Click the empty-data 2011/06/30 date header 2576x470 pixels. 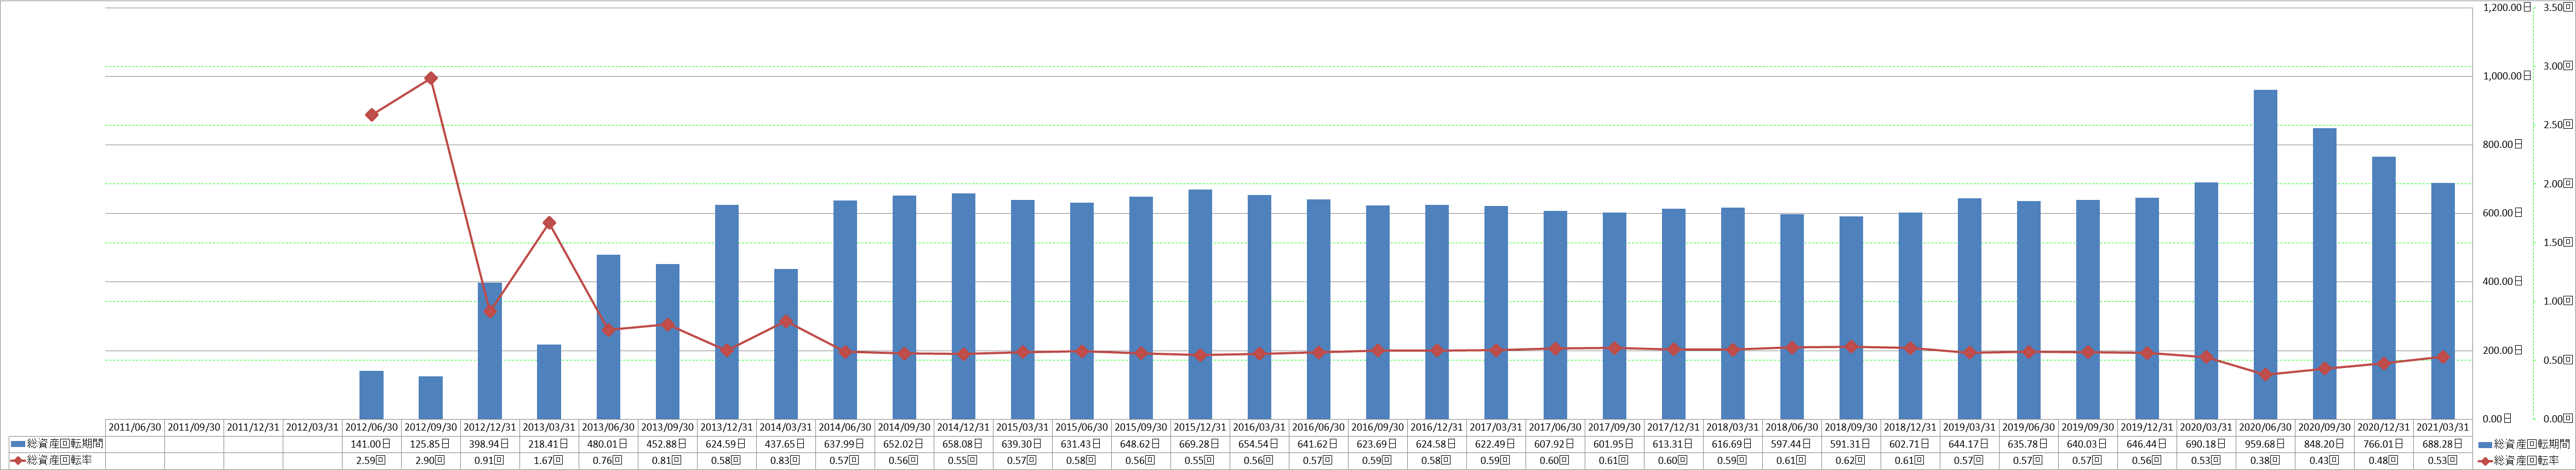pos(134,427)
